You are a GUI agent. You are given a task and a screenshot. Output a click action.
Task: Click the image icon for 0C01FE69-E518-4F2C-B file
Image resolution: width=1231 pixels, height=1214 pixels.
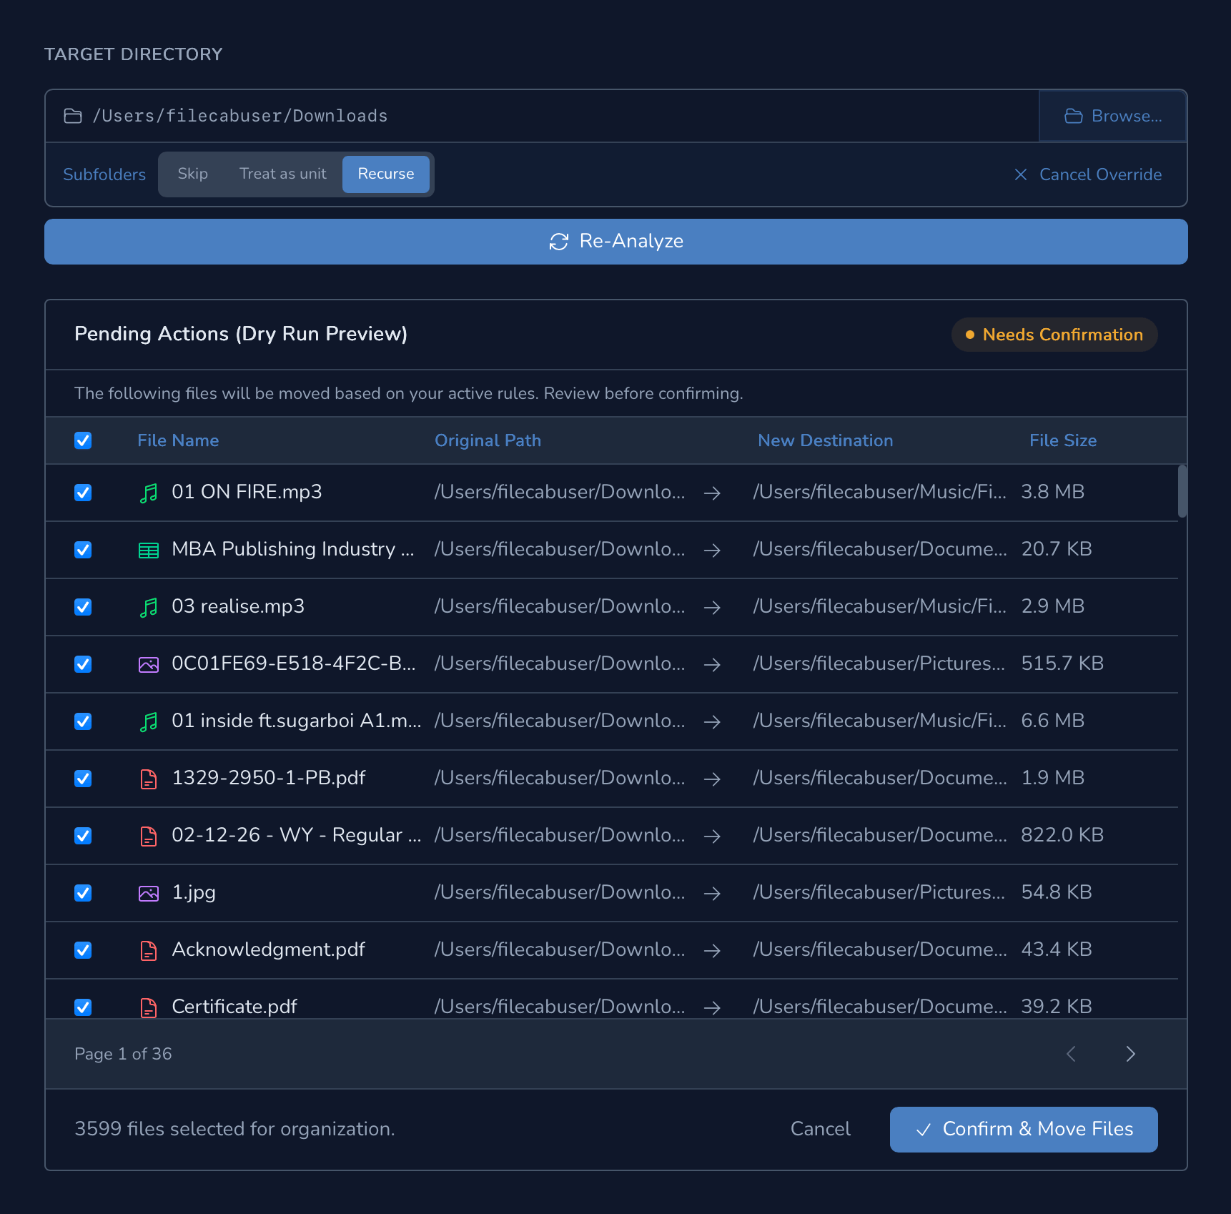click(x=149, y=665)
